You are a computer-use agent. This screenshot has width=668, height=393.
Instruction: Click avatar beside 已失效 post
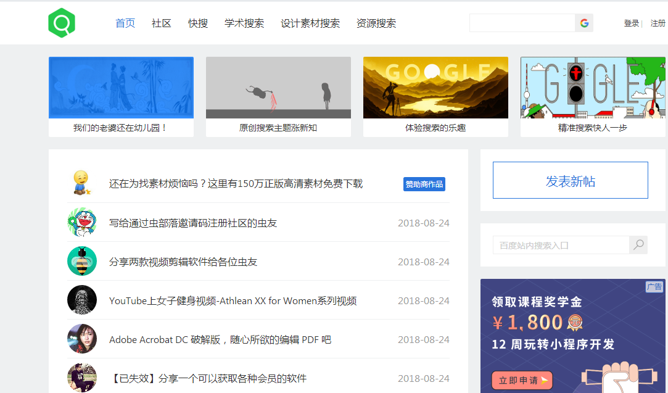[x=82, y=378]
